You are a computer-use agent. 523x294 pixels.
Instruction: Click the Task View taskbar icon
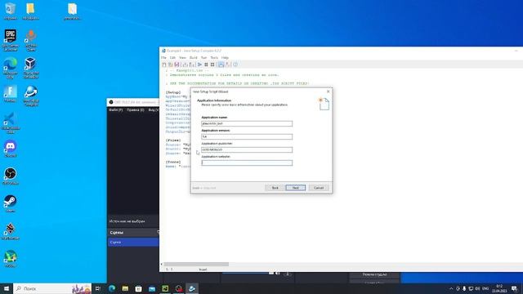98,288
